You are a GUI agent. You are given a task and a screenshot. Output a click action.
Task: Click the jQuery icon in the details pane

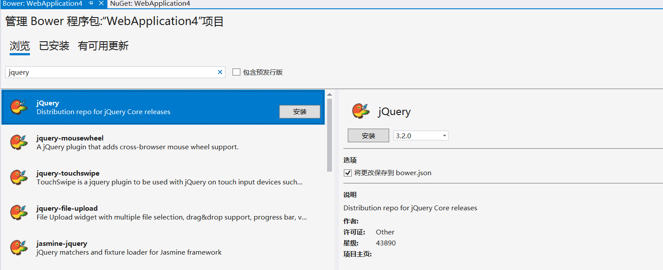click(x=361, y=111)
